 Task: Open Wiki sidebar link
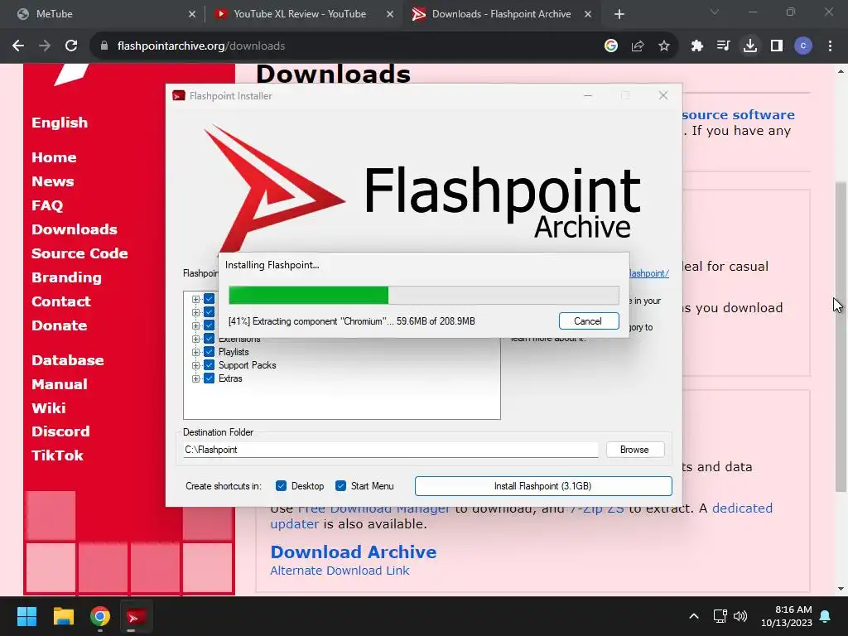(x=49, y=407)
